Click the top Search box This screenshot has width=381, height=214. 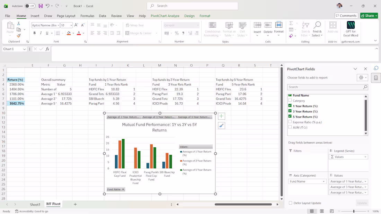pos(193,6)
